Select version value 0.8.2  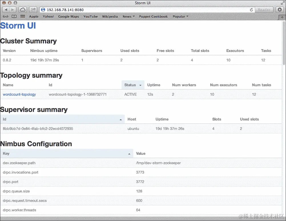(x=7, y=60)
